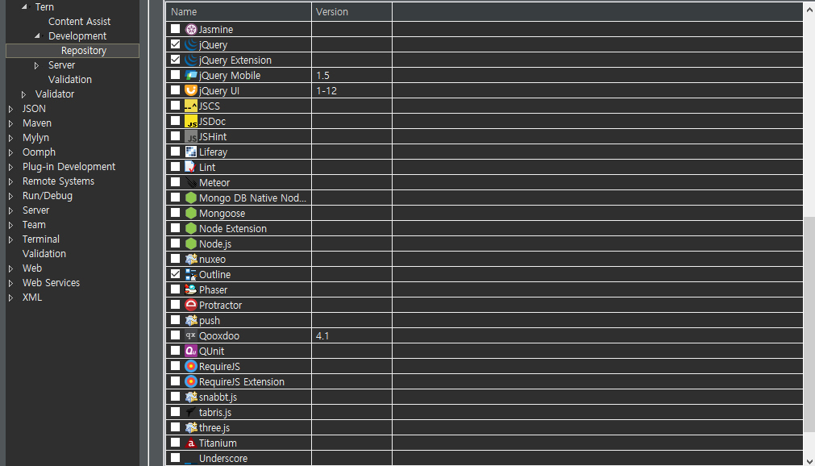Tick the Underscore checkbox
The width and height of the screenshot is (815, 466).
click(x=176, y=458)
